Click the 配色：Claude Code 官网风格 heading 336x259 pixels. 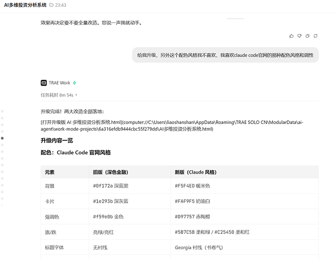coord(76,153)
